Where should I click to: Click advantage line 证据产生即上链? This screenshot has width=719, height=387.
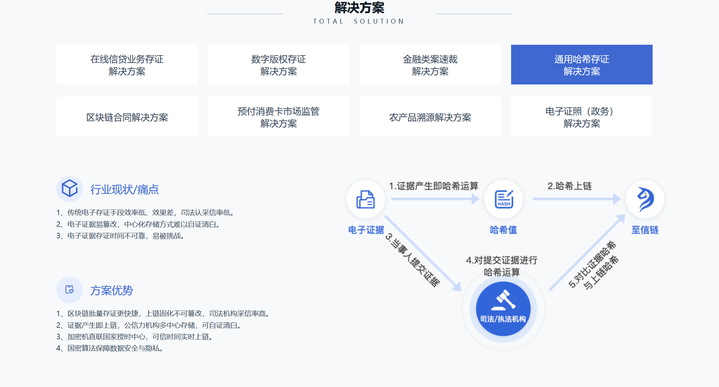[x=149, y=325]
